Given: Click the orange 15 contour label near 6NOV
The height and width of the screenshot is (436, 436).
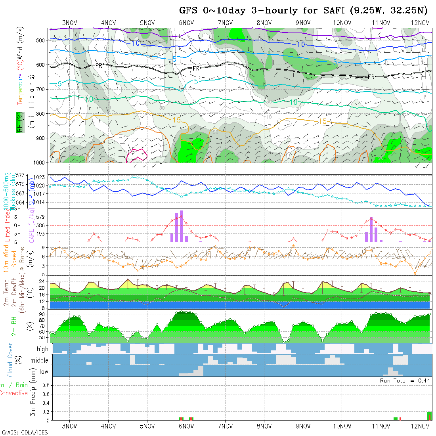Looking at the screenshot, I should coord(176,119).
